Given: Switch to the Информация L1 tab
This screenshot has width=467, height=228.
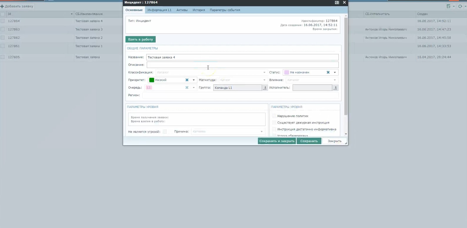Looking at the screenshot, I should [x=159, y=10].
